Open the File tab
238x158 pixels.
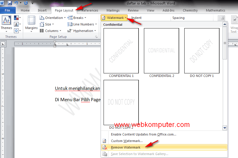8,10
